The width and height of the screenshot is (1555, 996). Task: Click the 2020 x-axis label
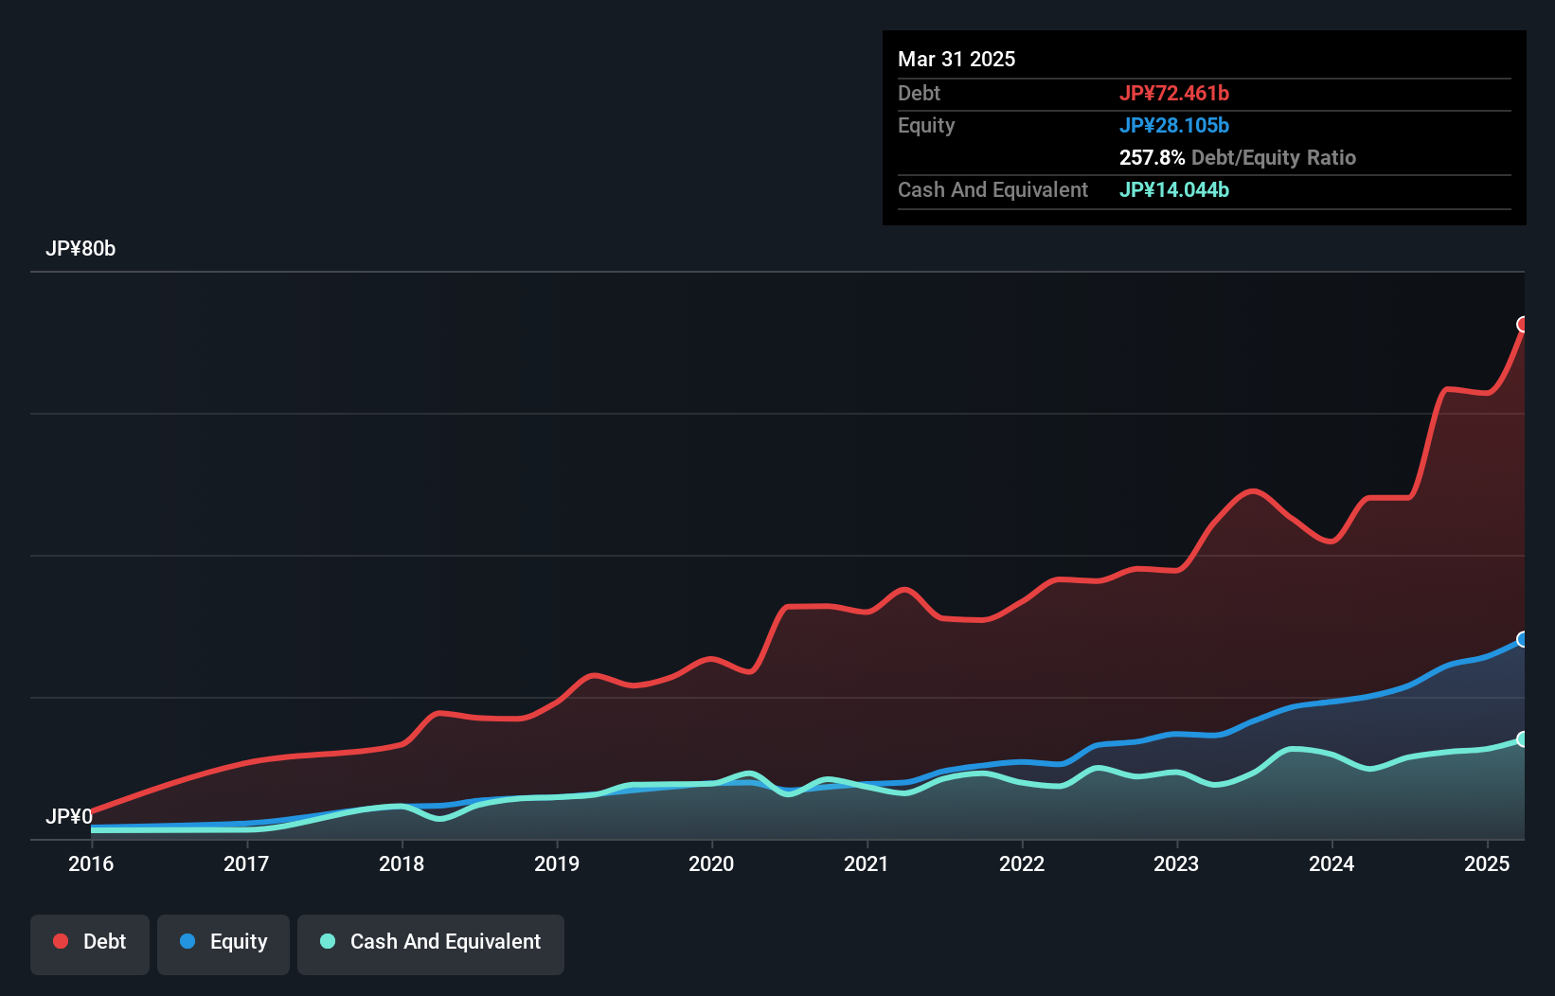711,863
